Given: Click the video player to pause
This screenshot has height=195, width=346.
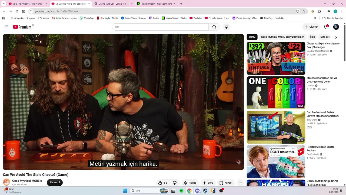Looking at the screenshot, I should [123, 102].
